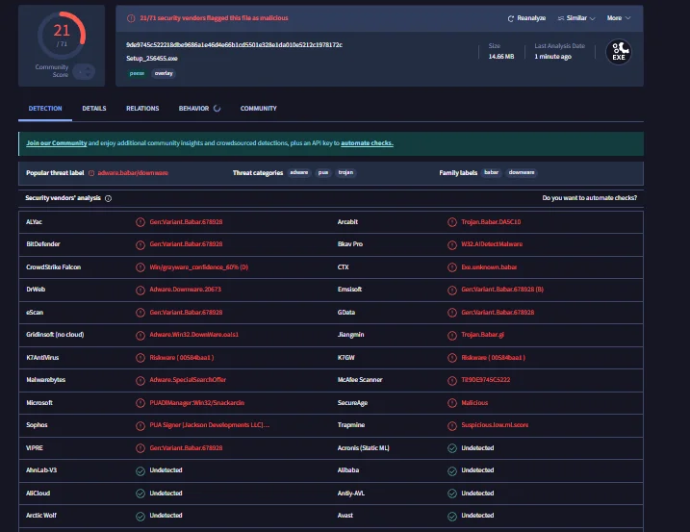This screenshot has height=532, width=690.
Task: Click the K7AntiVirus vendor name
Action: [42, 357]
